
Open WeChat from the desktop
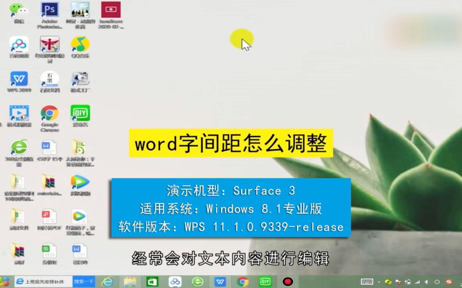click(x=19, y=11)
